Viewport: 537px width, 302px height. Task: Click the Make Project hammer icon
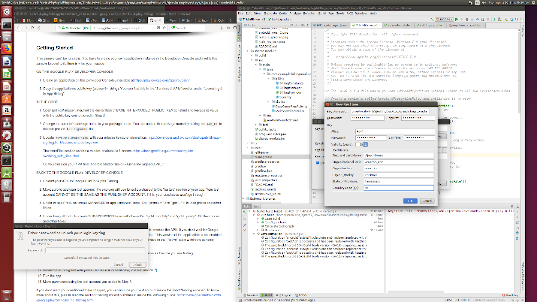(431, 19)
